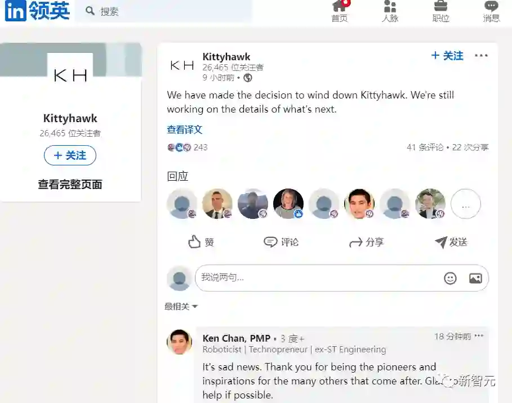Send the post via the 发送 icon

(451, 242)
